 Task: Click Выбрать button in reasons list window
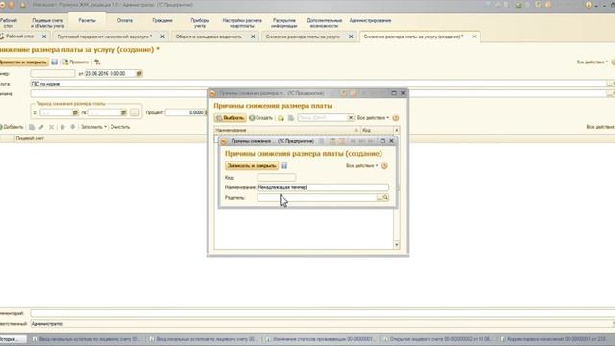tap(231, 118)
